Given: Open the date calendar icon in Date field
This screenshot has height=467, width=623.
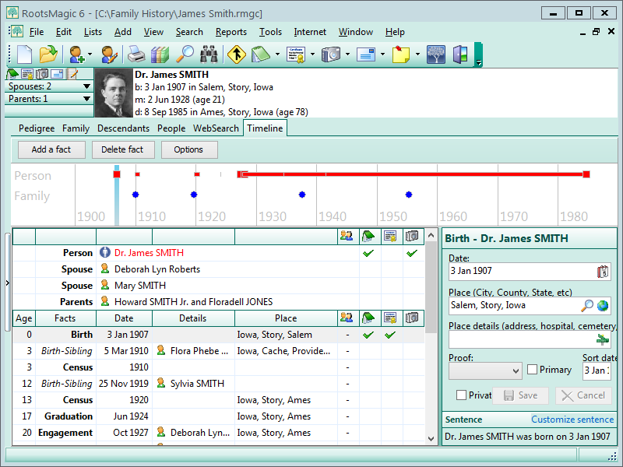Looking at the screenshot, I should [x=602, y=272].
